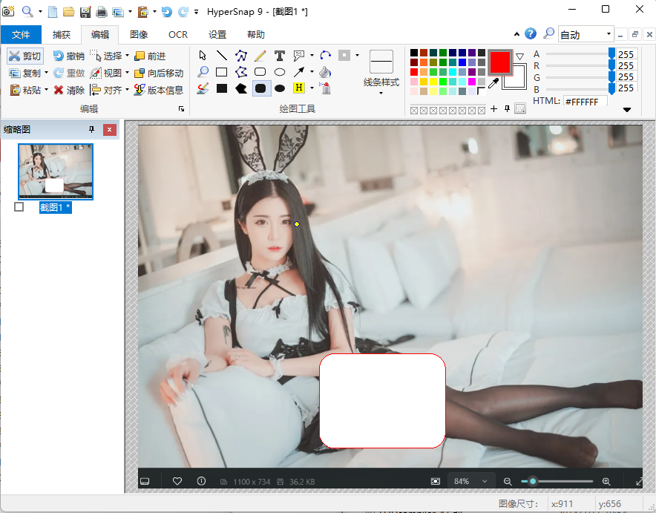Screen dimensions: 656x513
Task: Select the Arrow drawing tool
Action: pyautogui.click(x=299, y=71)
